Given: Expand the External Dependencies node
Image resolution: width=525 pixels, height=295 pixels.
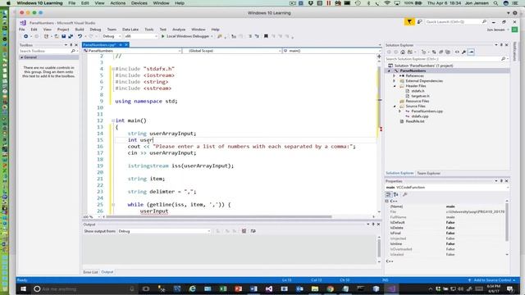Looking at the screenshot, I should 394,81.
